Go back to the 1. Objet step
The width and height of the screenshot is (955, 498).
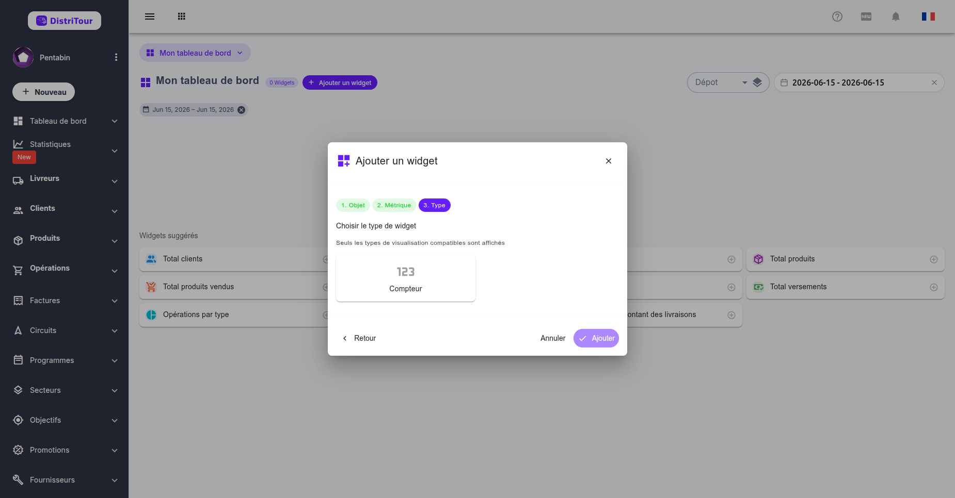[353, 205]
